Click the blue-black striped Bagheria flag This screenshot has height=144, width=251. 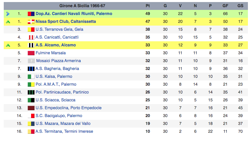pos(31,69)
